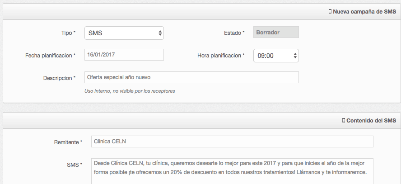Click the icon beside Contenido del SMS
This screenshot has width=401, height=184.
click(344, 120)
